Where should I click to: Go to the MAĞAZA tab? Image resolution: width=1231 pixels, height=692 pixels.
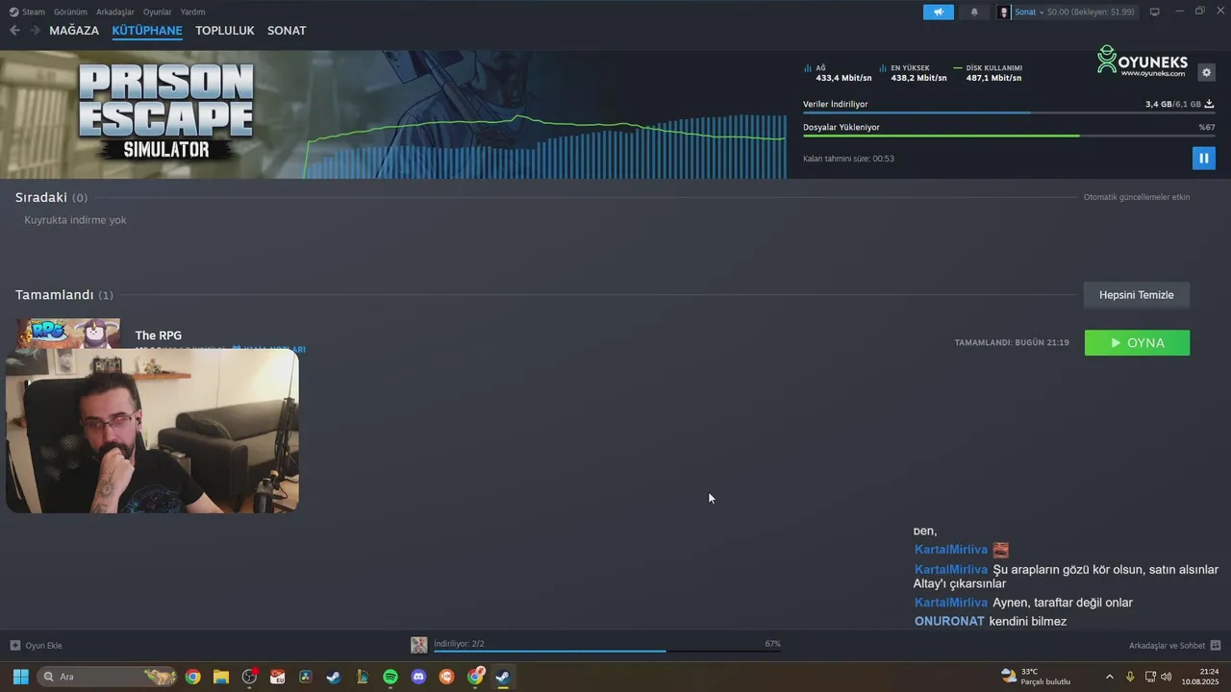(x=74, y=31)
